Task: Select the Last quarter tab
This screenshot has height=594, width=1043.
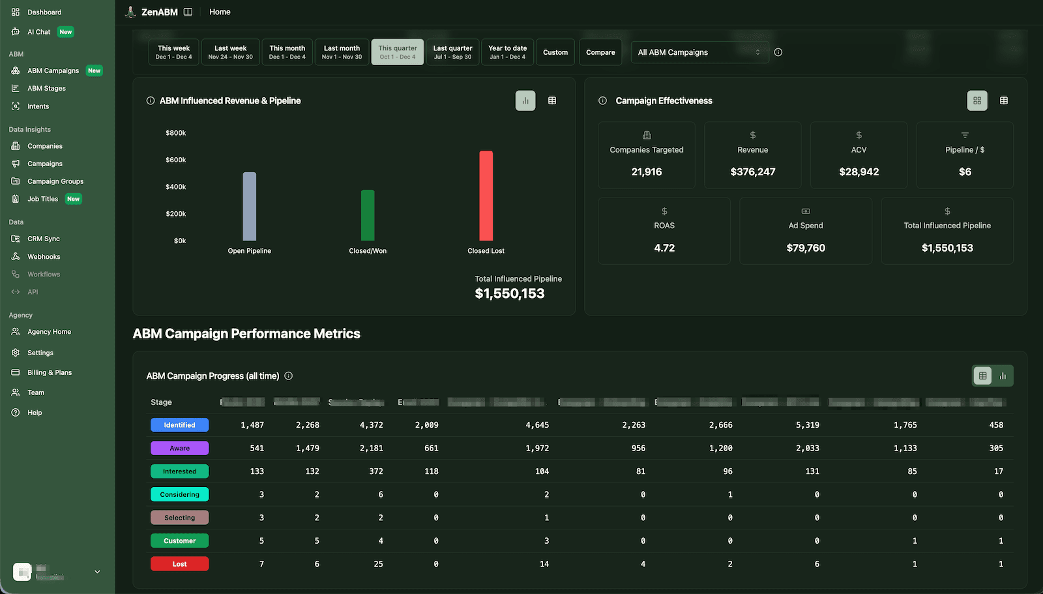Action: tap(452, 52)
